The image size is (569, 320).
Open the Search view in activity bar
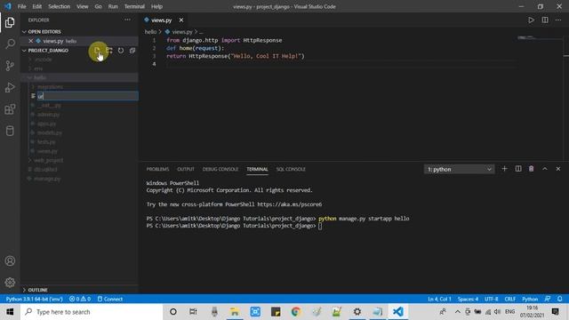tap(10, 44)
